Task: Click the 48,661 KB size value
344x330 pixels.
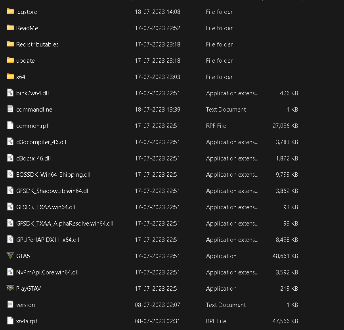Action: tap(285, 256)
